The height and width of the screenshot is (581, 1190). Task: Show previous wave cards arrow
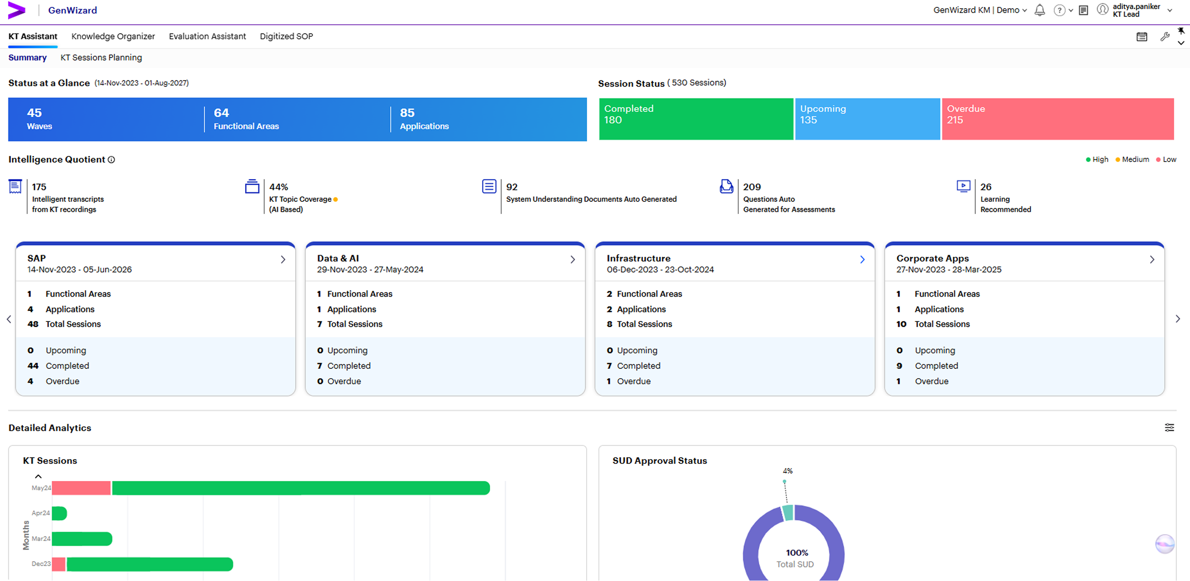click(9, 319)
